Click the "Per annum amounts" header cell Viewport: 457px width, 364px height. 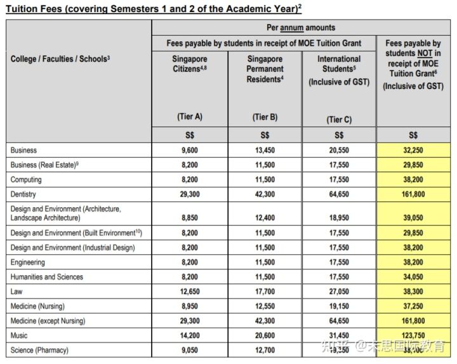[x=301, y=28]
